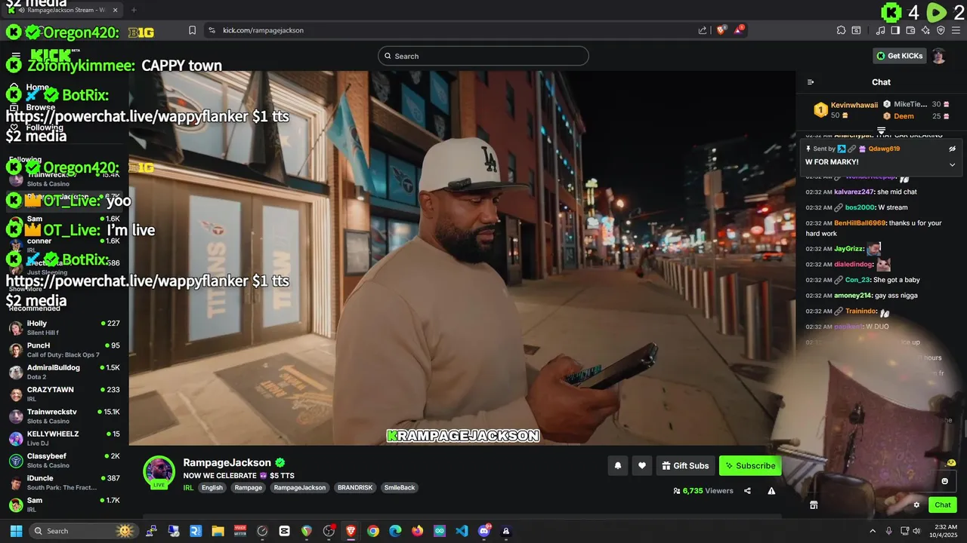The image size is (967, 543).
Task: Unpin the W FOR MARKY pinned message
Action: tap(952, 149)
